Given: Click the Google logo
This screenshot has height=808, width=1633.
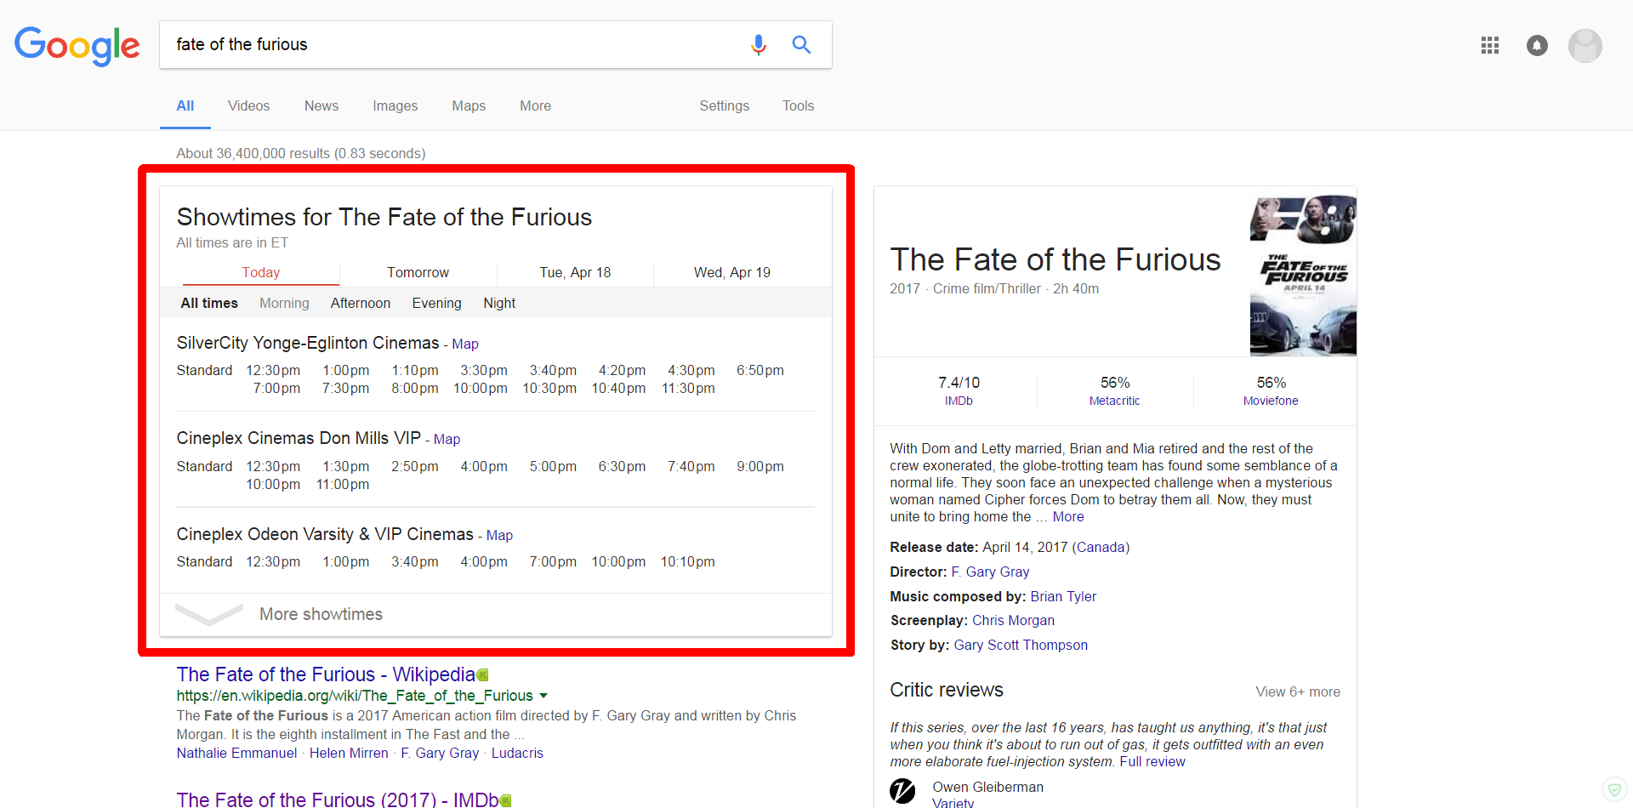Looking at the screenshot, I should pyautogui.click(x=77, y=45).
